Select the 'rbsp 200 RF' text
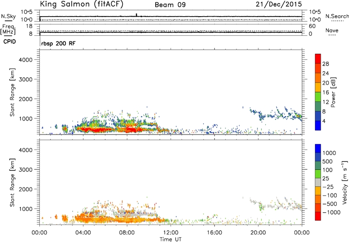Image resolution: width=349 pixels, height=242 pixels. (x=58, y=43)
